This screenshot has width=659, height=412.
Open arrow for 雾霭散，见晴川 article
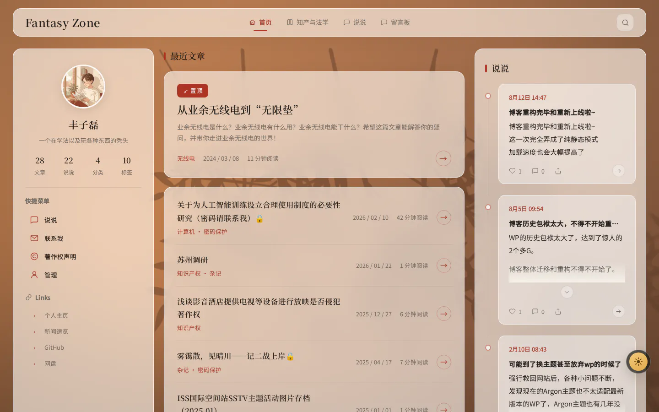[x=444, y=362]
